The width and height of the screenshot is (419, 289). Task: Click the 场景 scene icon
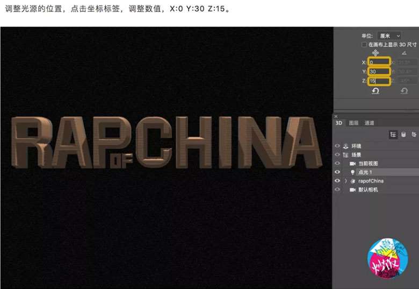pos(345,154)
